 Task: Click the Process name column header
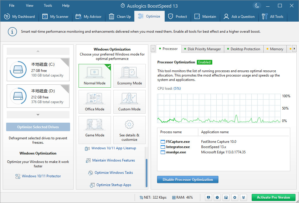pyautogui.click(x=178, y=132)
